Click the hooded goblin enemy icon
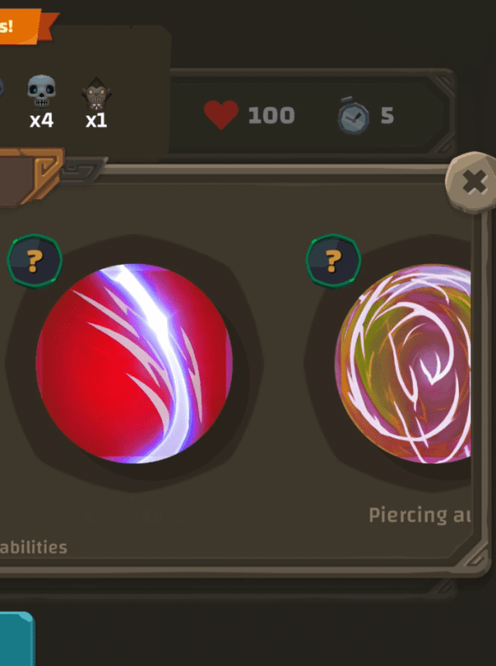 point(96,94)
